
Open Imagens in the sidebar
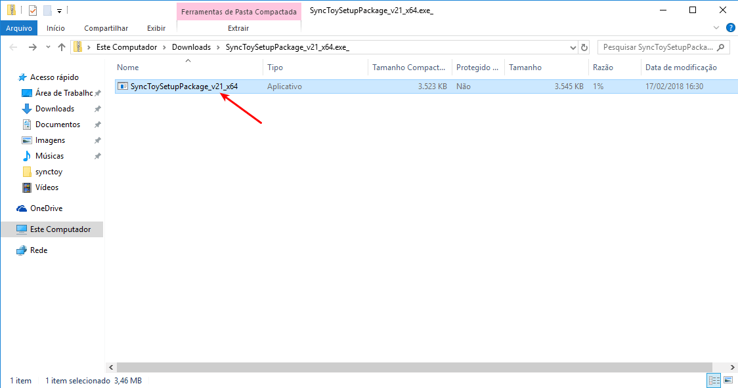[x=50, y=140]
